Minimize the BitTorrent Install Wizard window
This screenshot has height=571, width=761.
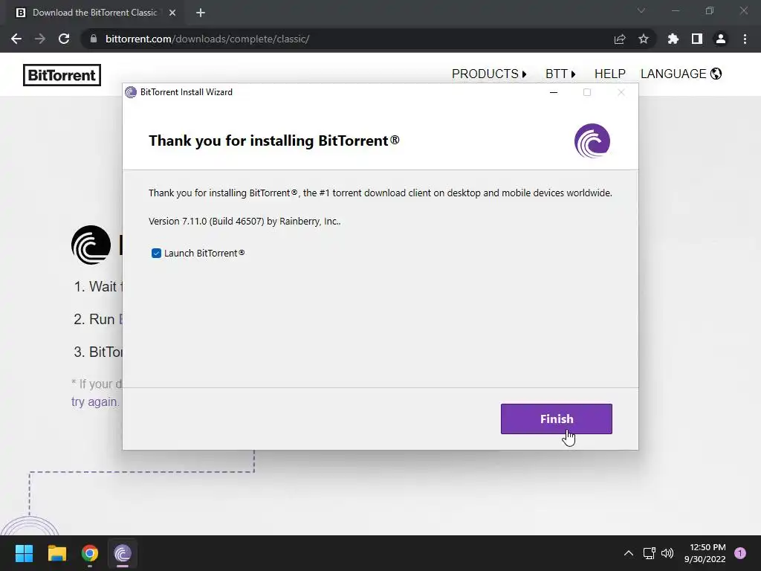(x=553, y=92)
